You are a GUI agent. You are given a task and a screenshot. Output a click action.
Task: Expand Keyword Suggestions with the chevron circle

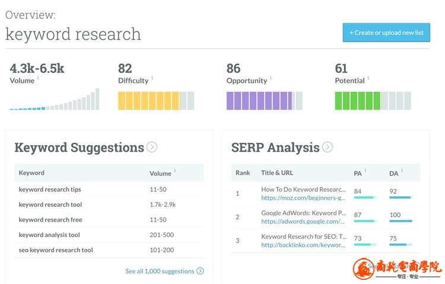click(x=152, y=147)
